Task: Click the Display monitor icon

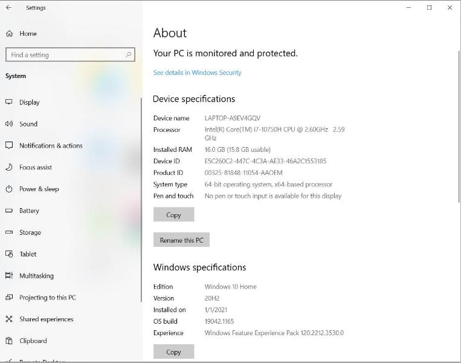Action: (9, 102)
